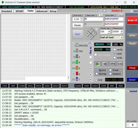Select the random seek |?| icon
This screenshot has height=128, width=138.
112,64
